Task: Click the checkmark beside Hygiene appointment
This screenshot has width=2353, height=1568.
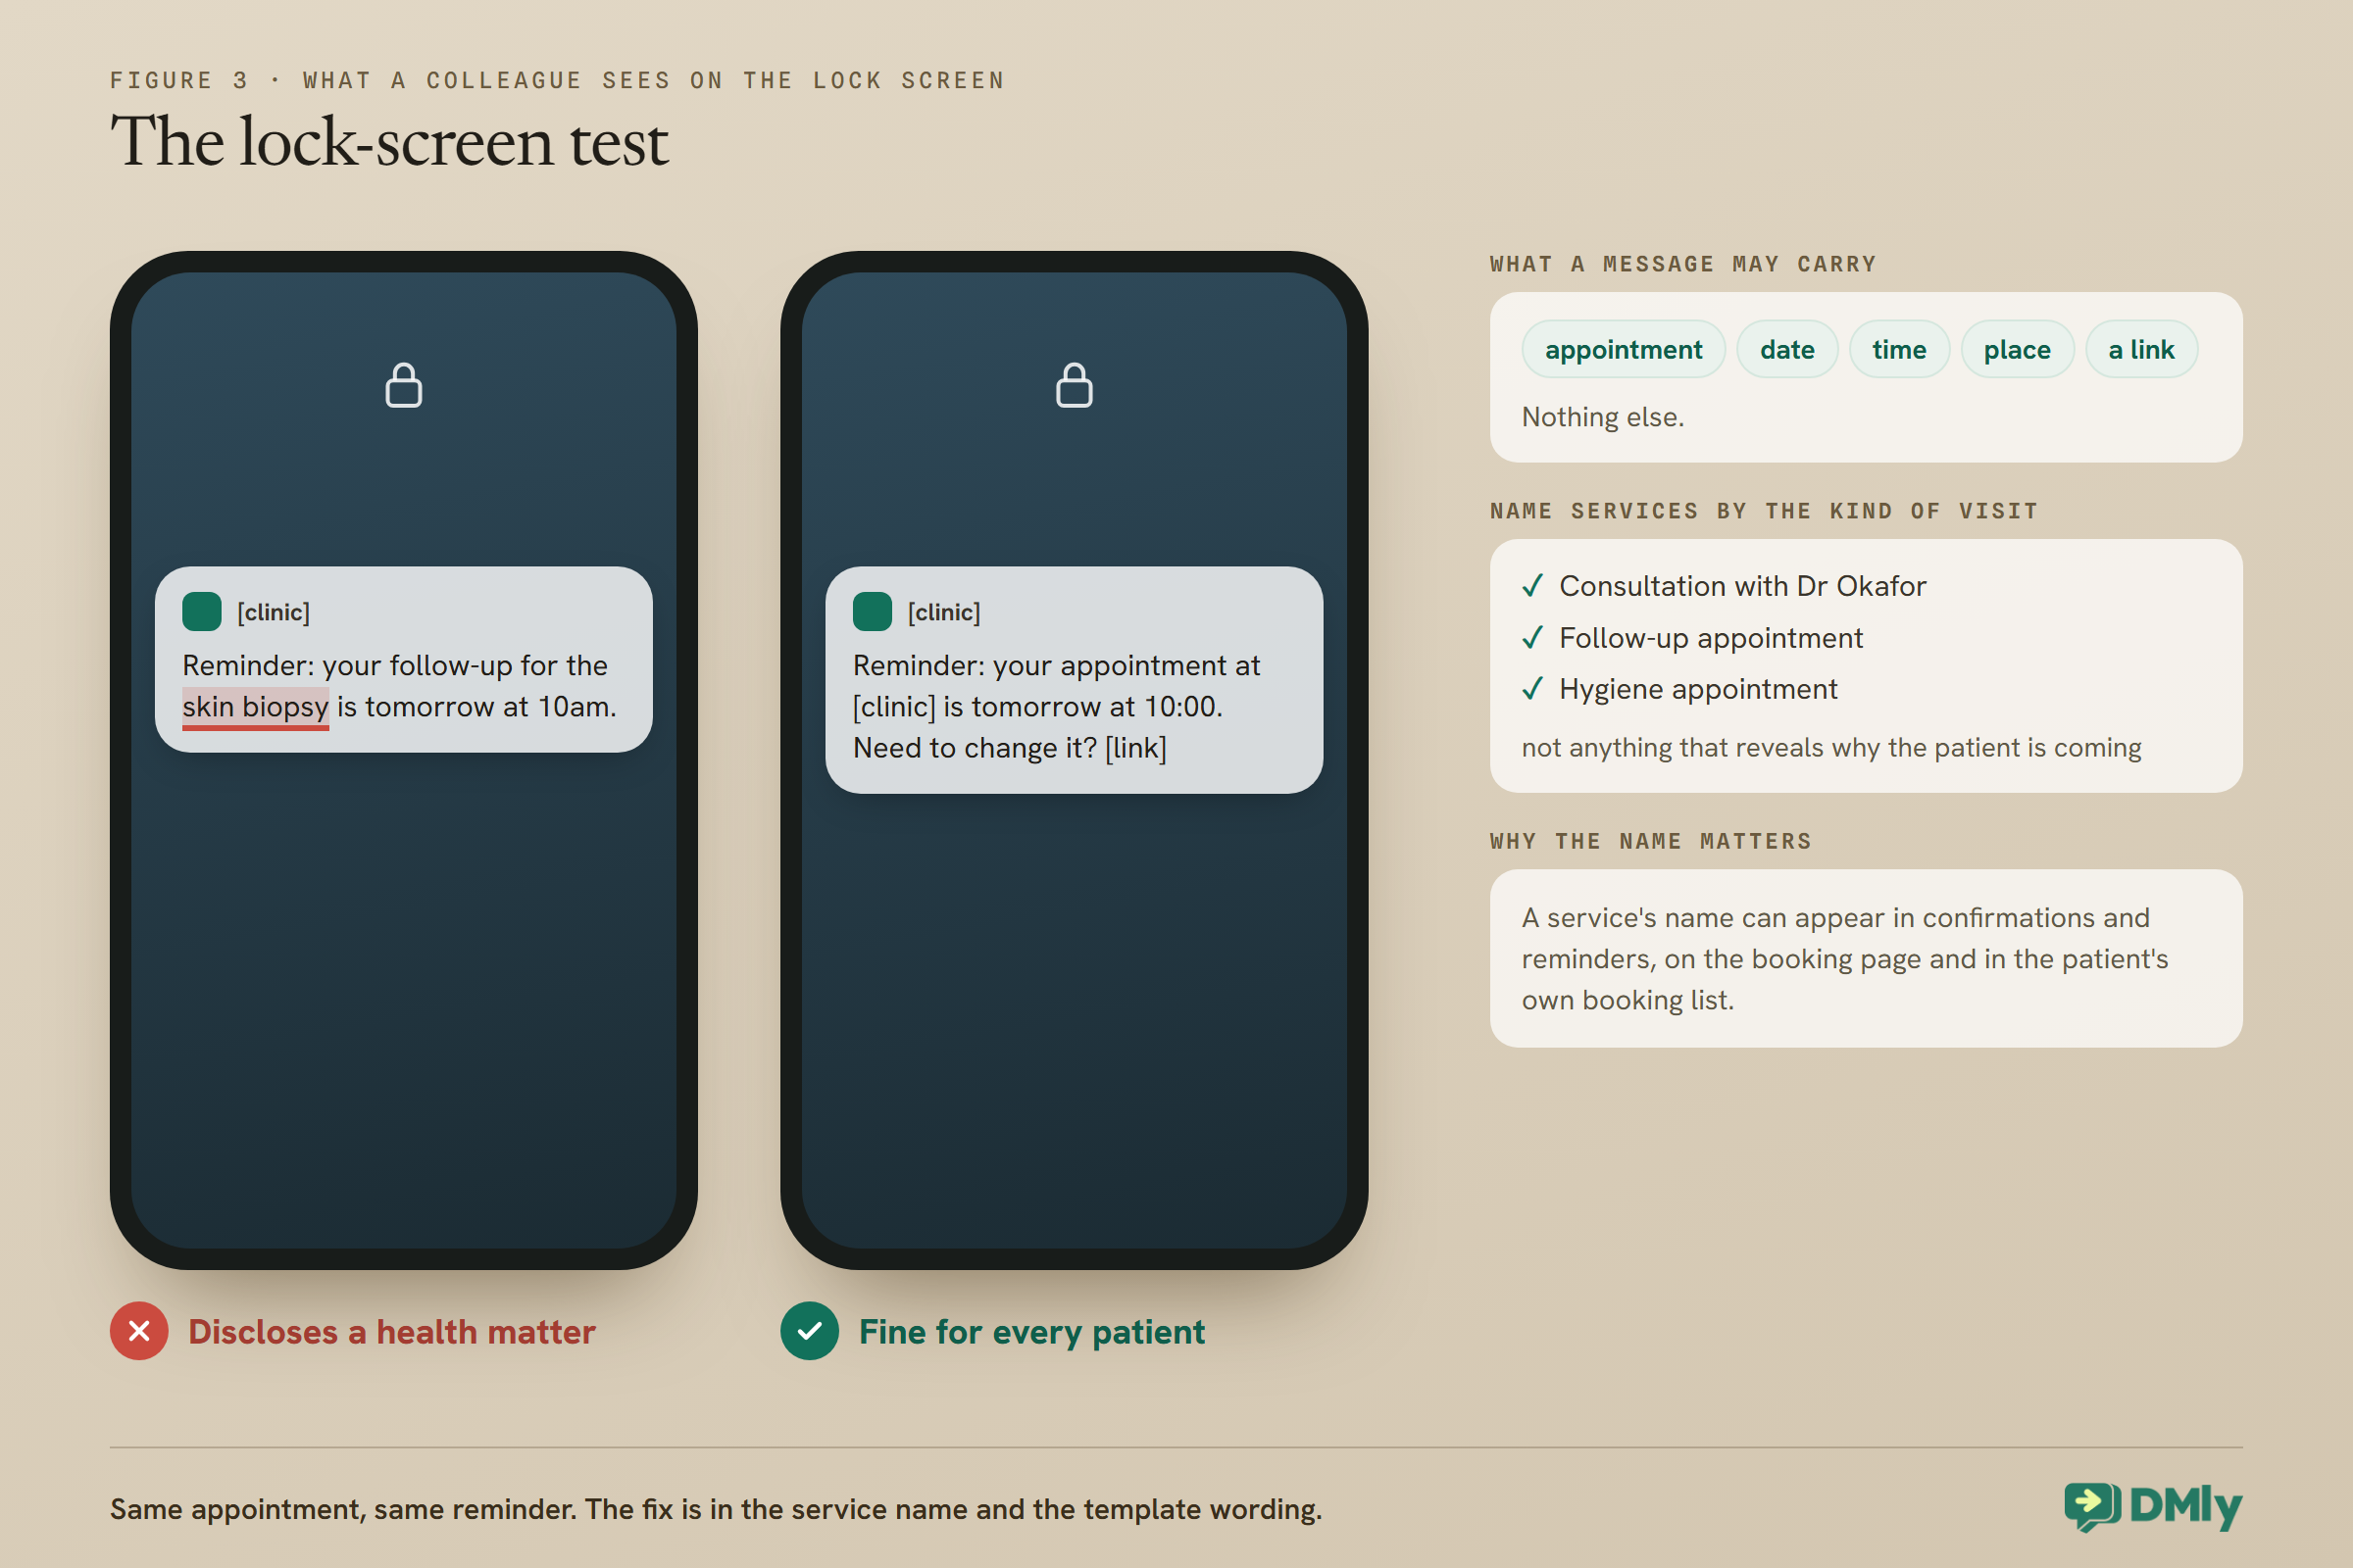Action: (x=1531, y=689)
